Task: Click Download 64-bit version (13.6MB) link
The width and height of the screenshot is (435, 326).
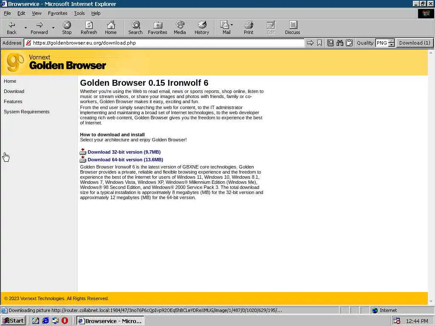Action: pos(125,160)
